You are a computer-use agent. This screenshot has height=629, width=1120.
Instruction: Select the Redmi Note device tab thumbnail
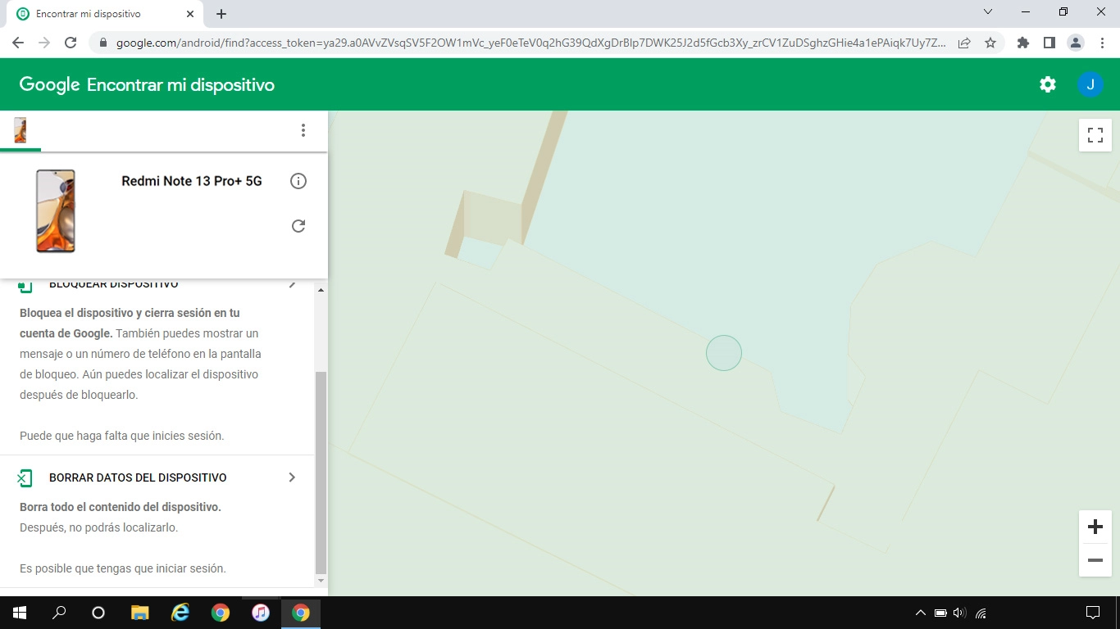20,130
